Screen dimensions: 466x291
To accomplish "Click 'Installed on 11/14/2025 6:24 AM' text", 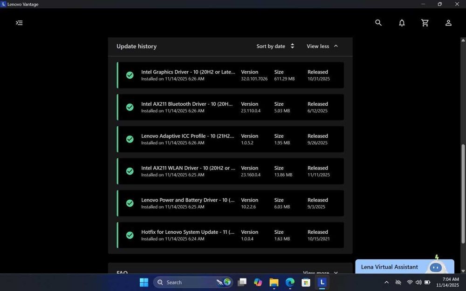I will [173, 239].
